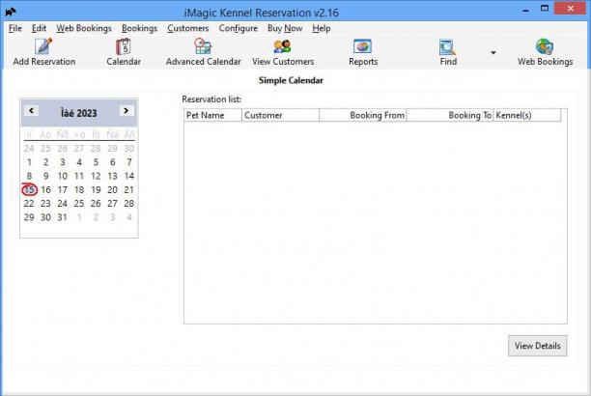Select day 21 in the calendar
This screenshot has width=591, height=396.
click(128, 189)
